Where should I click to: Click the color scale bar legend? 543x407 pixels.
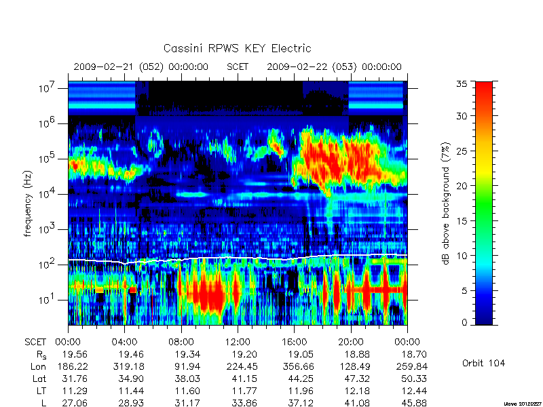click(x=484, y=203)
